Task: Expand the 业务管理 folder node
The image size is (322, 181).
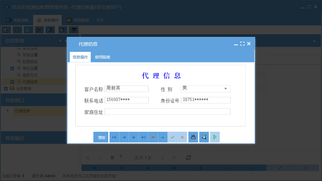Action: tap(5, 88)
